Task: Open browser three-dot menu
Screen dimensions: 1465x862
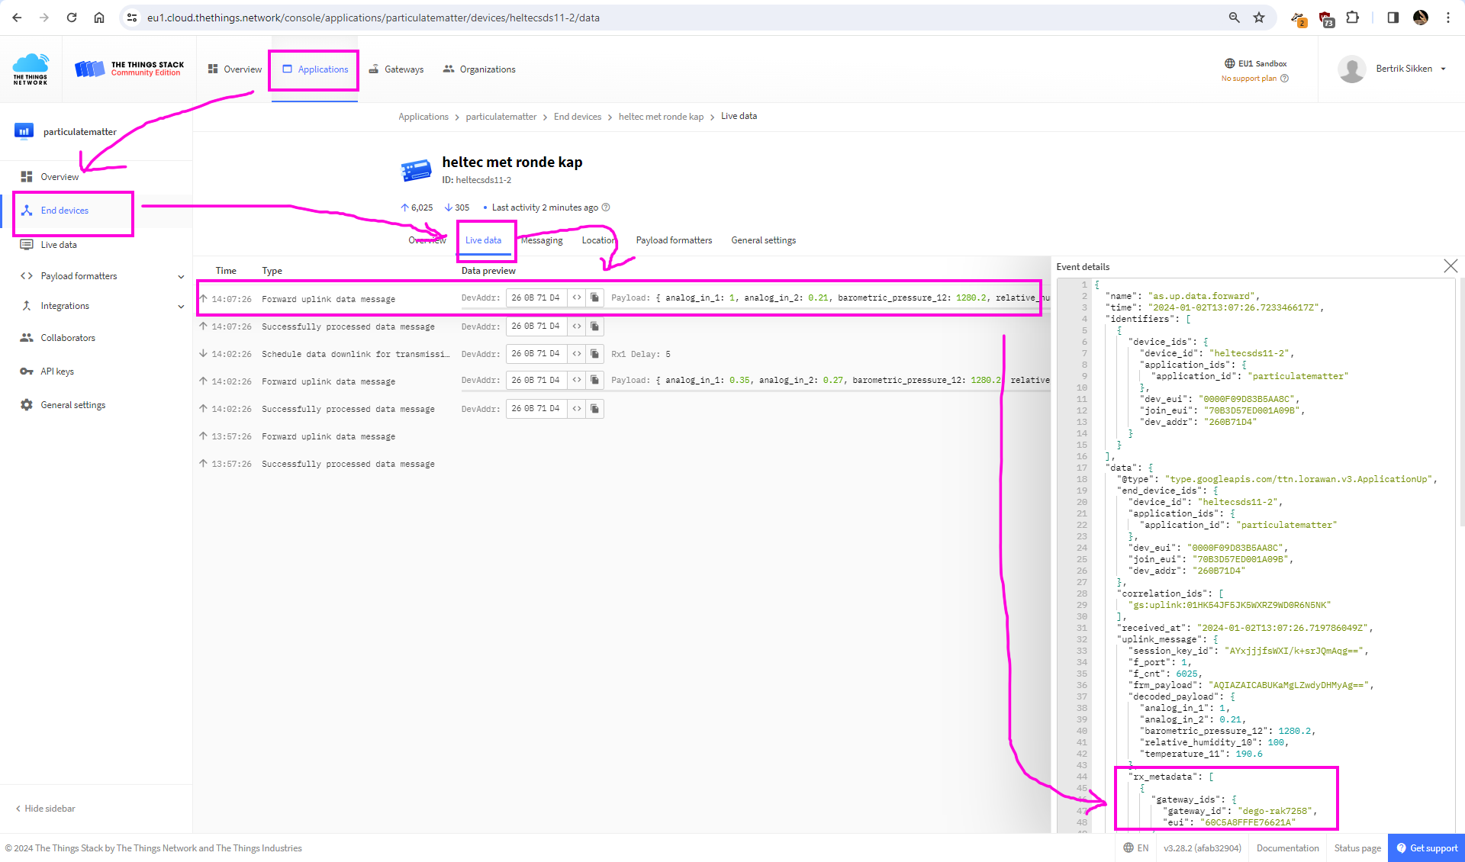Action: [1448, 18]
